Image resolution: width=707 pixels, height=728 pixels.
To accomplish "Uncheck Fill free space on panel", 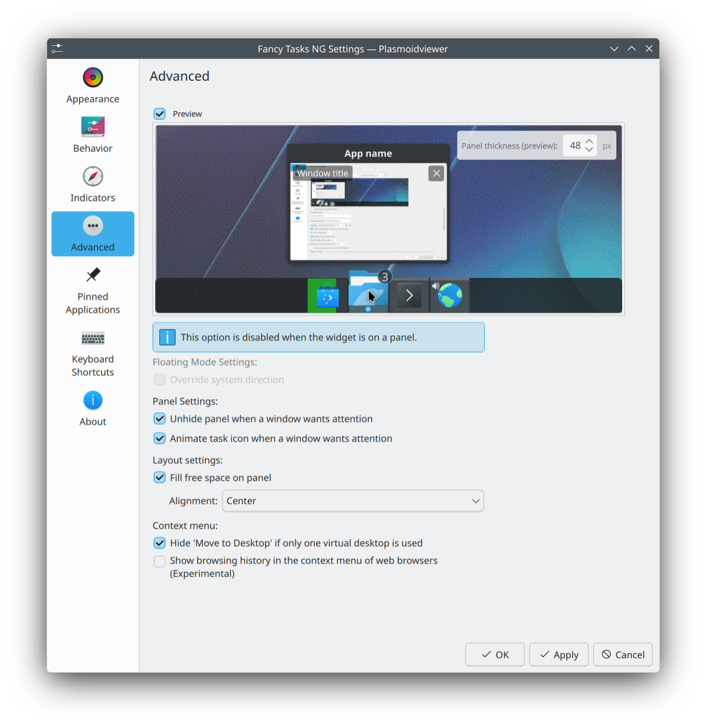I will [160, 478].
